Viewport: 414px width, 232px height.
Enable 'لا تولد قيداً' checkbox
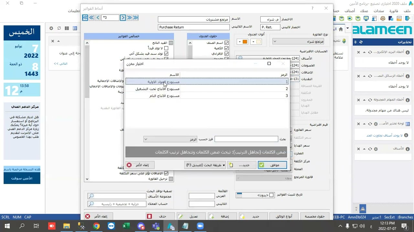pyautogui.click(x=166, y=48)
